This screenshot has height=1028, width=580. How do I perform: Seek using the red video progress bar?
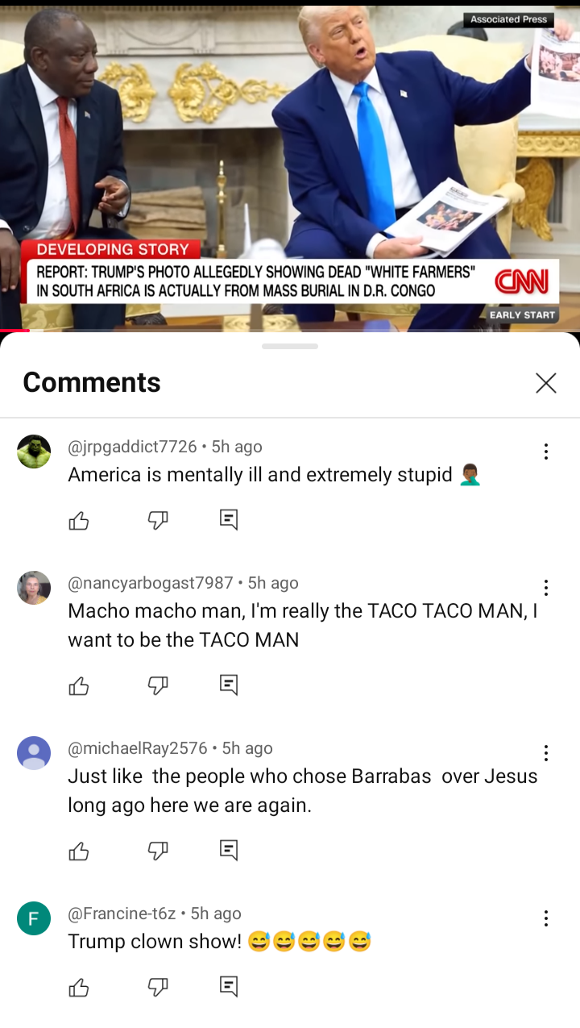point(290,331)
